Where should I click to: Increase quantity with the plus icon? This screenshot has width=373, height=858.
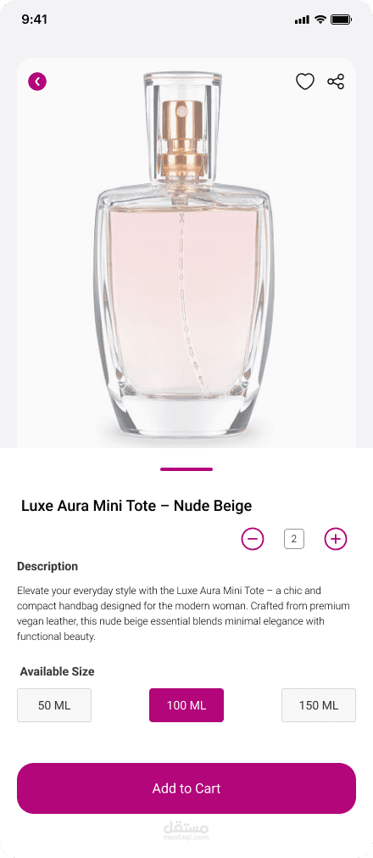(x=336, y=539)
